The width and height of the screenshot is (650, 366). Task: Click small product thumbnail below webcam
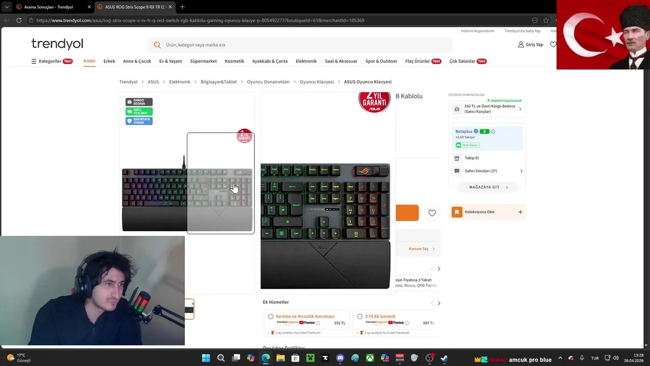(189, 309)
